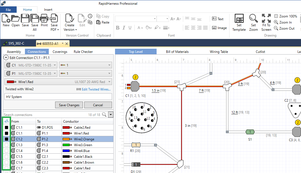
Task: Click Set Template icon
Action: (x=239, y=19)
